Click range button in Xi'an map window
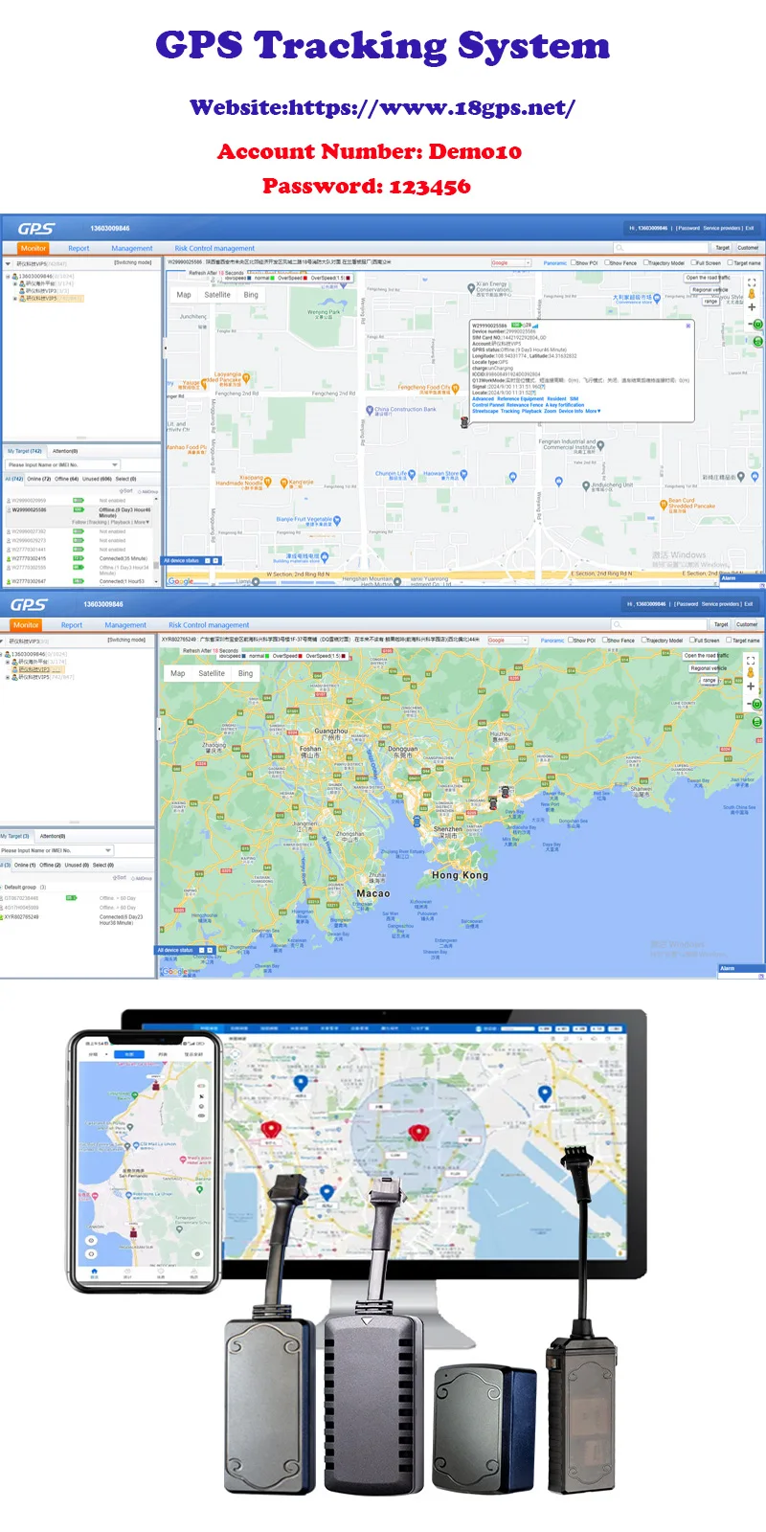 (x=710, y=301)
